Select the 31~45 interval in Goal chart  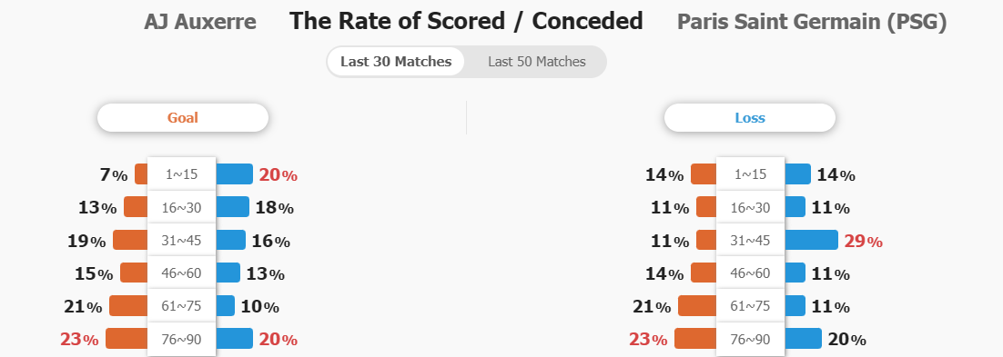[182, 240]
